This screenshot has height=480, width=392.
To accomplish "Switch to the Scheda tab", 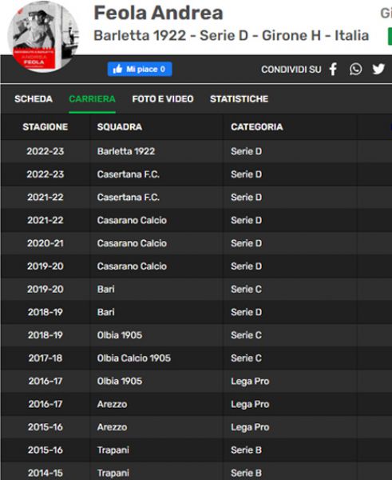I will point(34,99).
